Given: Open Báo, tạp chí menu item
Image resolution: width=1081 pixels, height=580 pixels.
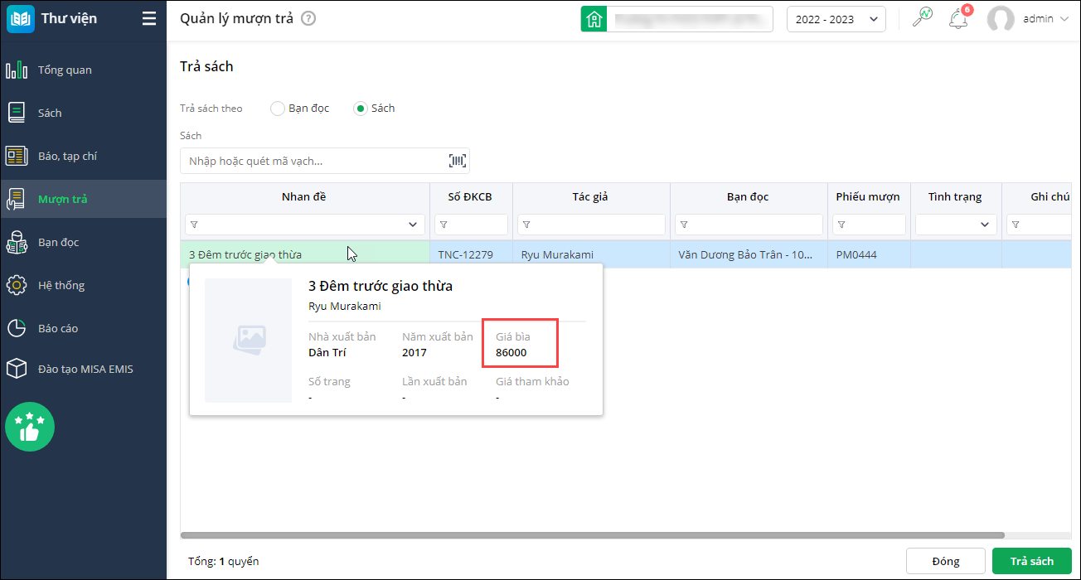Looking at the screenshot, I should click(x=84, y=156).
